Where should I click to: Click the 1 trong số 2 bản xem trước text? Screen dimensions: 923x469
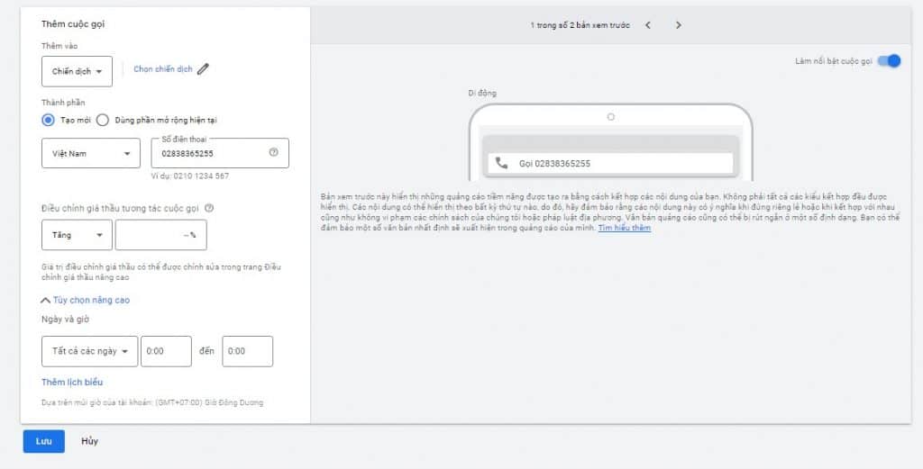(x=580, y=25)
